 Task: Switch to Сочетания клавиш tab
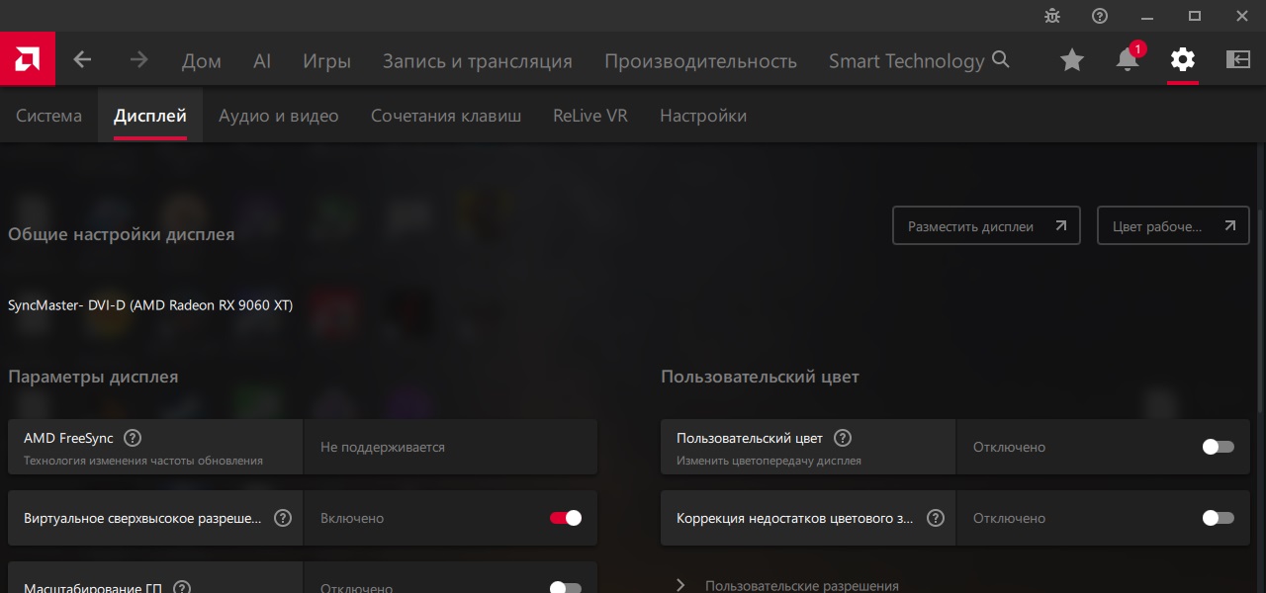click(x=446, y=116)
